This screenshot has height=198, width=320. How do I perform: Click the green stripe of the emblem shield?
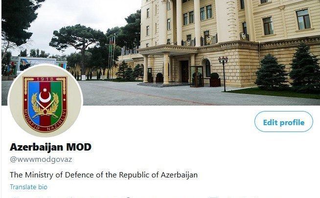coord(56,103)
